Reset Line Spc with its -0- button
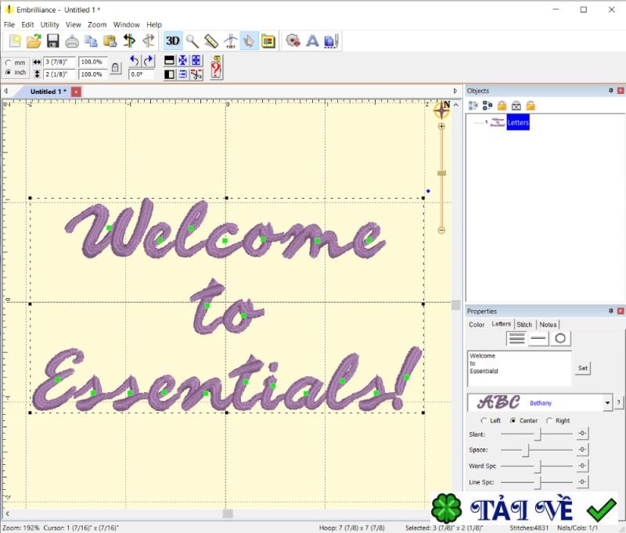This screenshot has width=626, height=533. [582, 482]
